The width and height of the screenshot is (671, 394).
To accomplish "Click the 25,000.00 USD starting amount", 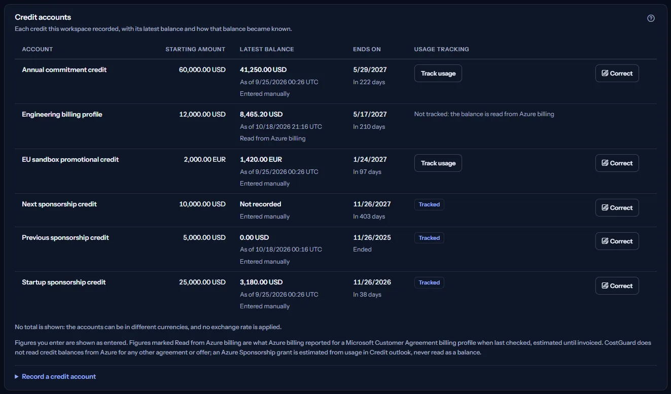I will click(x=202, y=282).
